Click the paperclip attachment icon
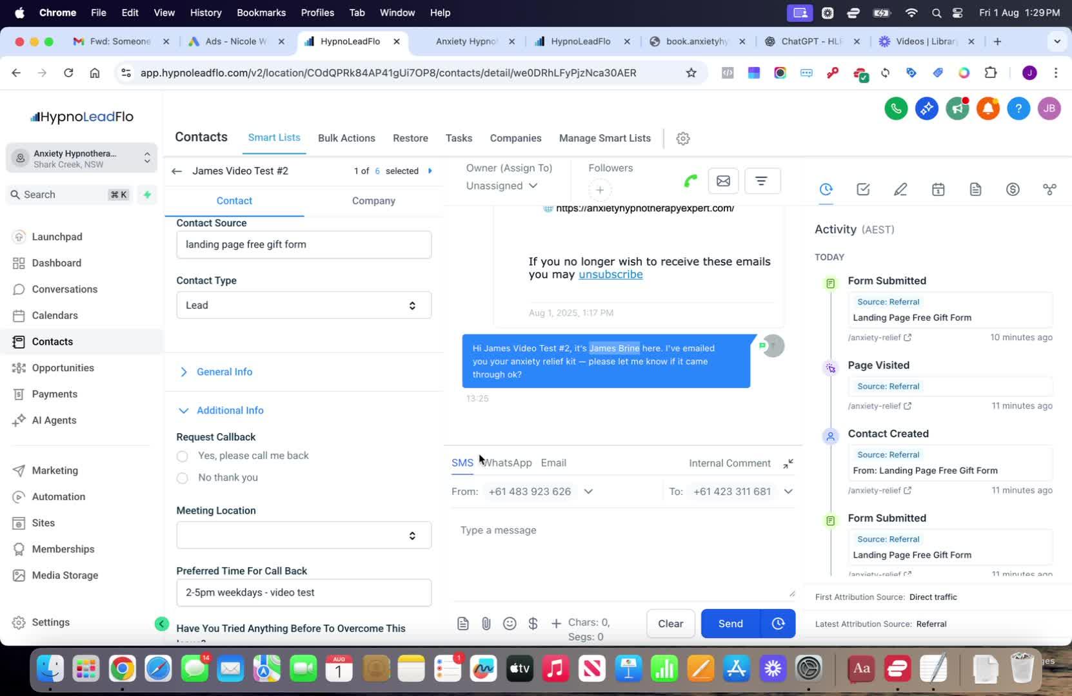The image size is (1072, 696). 486,624
